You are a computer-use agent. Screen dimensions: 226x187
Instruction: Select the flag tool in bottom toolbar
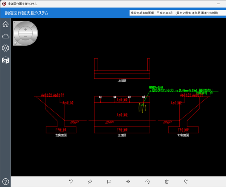(x=109, y=181)
